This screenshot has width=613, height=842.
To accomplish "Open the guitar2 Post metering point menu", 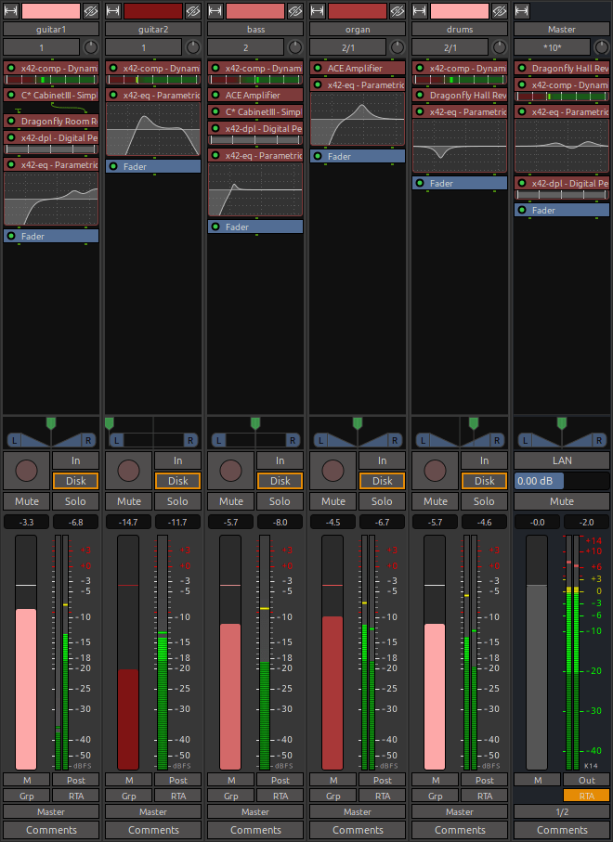I will pyautogui.click(x=178, y=780).
